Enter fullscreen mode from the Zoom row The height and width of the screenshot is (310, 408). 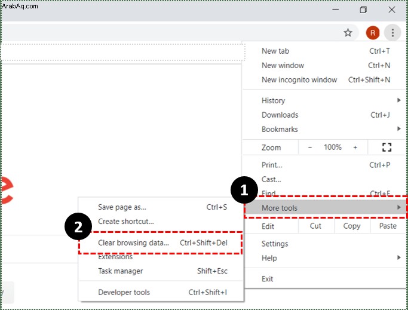coord(386,148)
